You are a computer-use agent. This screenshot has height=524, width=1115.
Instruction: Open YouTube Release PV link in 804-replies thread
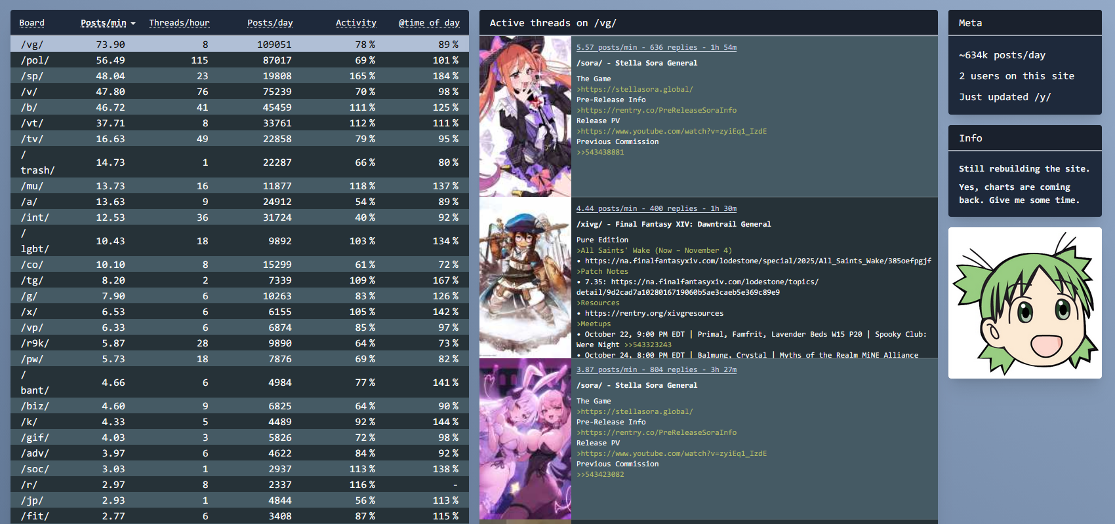[673, 453]
